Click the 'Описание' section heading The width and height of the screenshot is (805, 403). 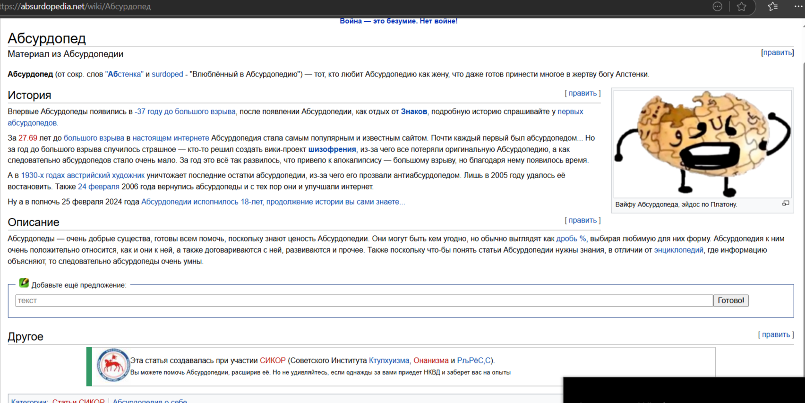pyautogui.click(x=34, y=222)
